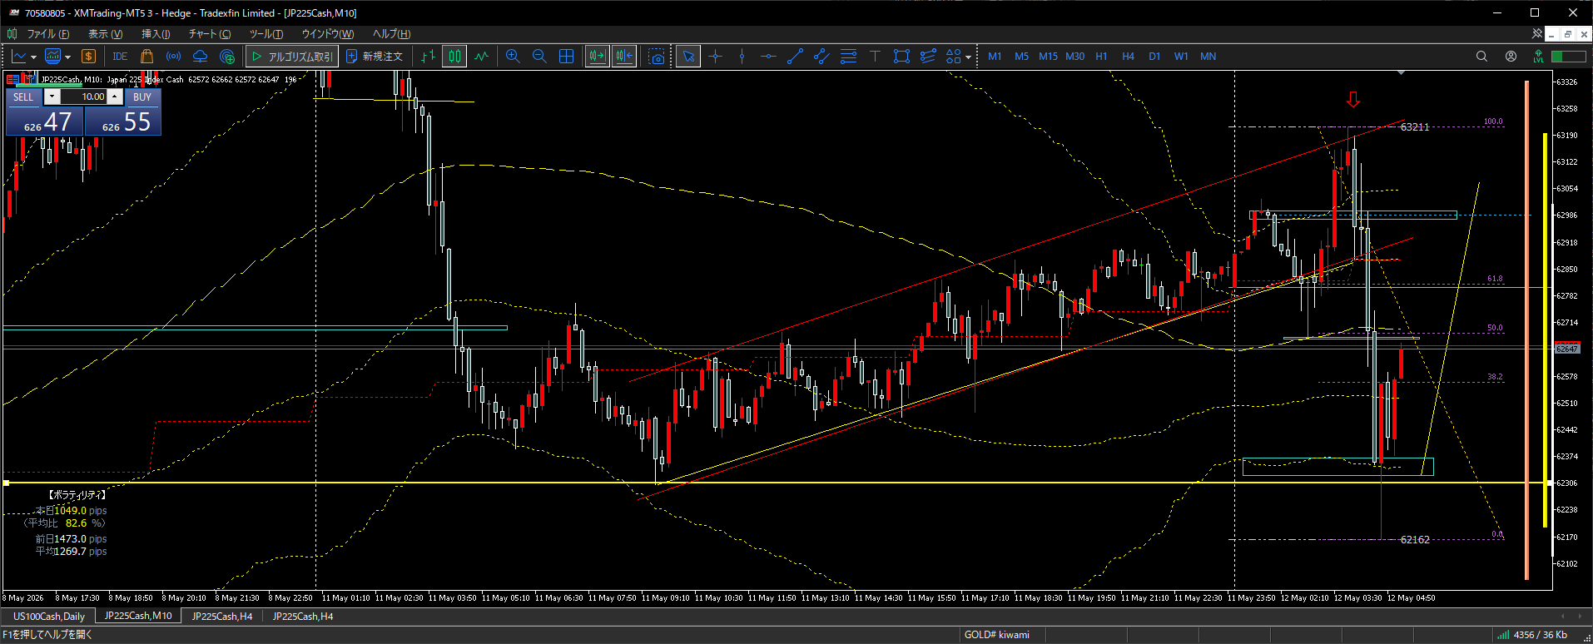The width and height of the screenshot is (1593, 644).
Task: Open the search magnifier in toolbar
Action: 1481,57
